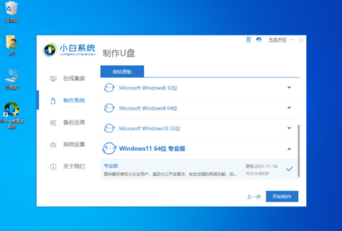Expand Microsoft Windows8 32位 dropdown arrow

[289, 88]
